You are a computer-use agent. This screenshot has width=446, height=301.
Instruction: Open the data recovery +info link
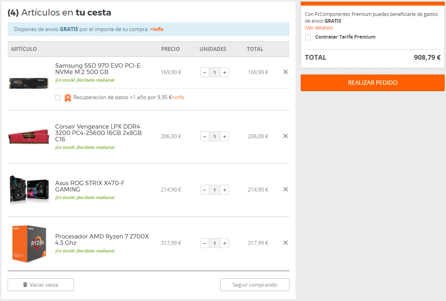[x=178, y=97]
